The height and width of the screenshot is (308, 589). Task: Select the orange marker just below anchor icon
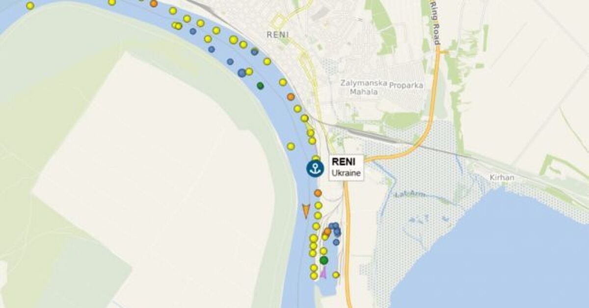point(318,193)
